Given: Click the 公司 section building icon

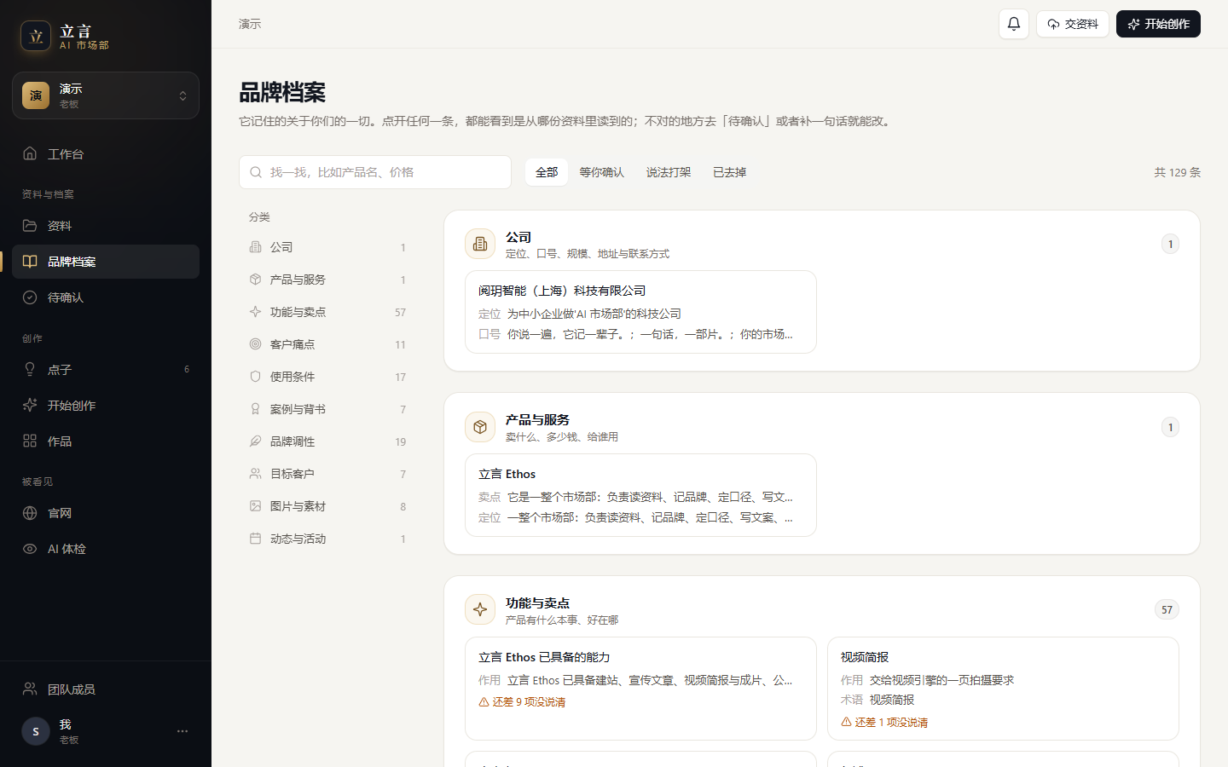Looking at the screenshot, I should point(480,244).
